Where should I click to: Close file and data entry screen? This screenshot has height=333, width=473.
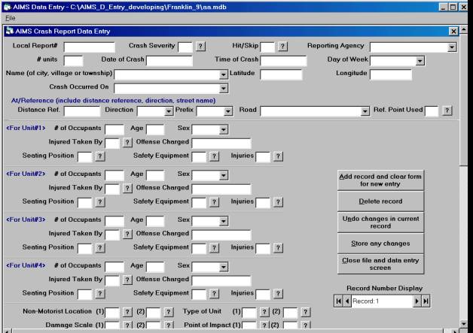pyautogui.click(x=380, y=264)
